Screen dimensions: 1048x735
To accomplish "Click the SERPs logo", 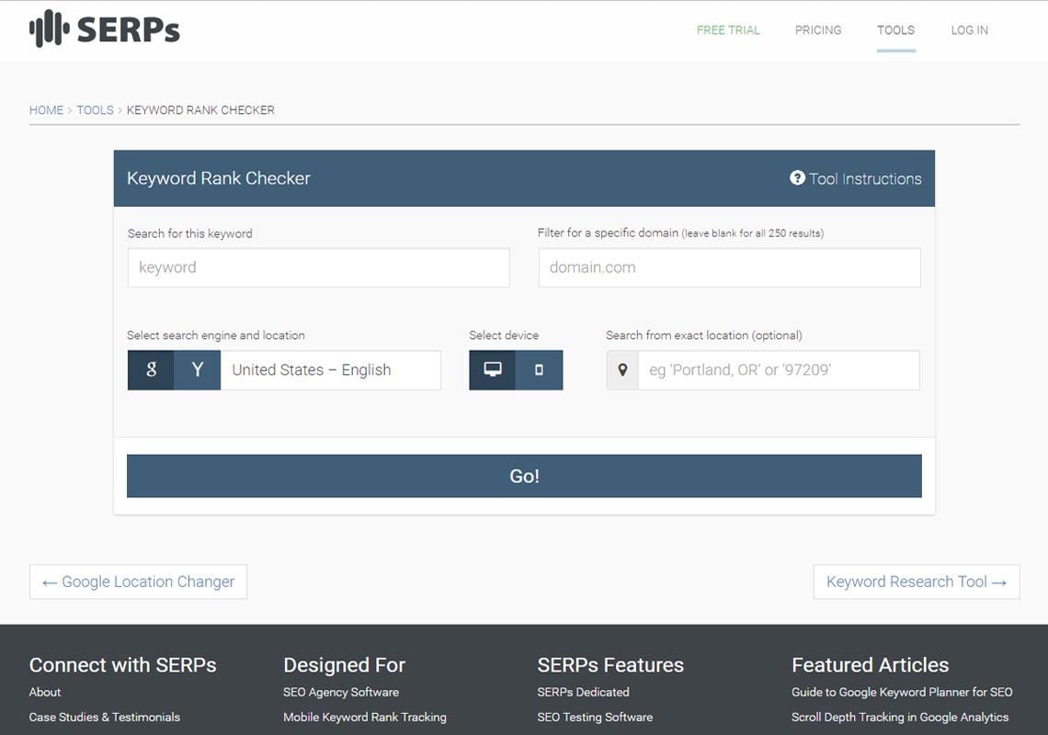I will point(105,28).
